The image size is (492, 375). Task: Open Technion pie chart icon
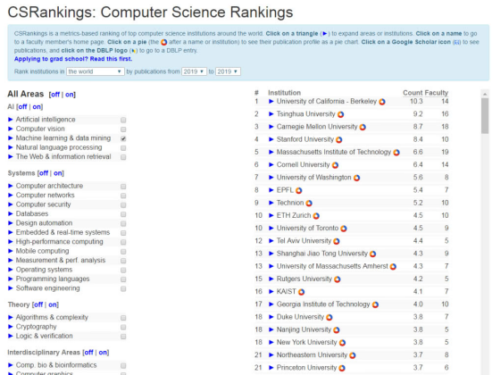click(309, 204)
